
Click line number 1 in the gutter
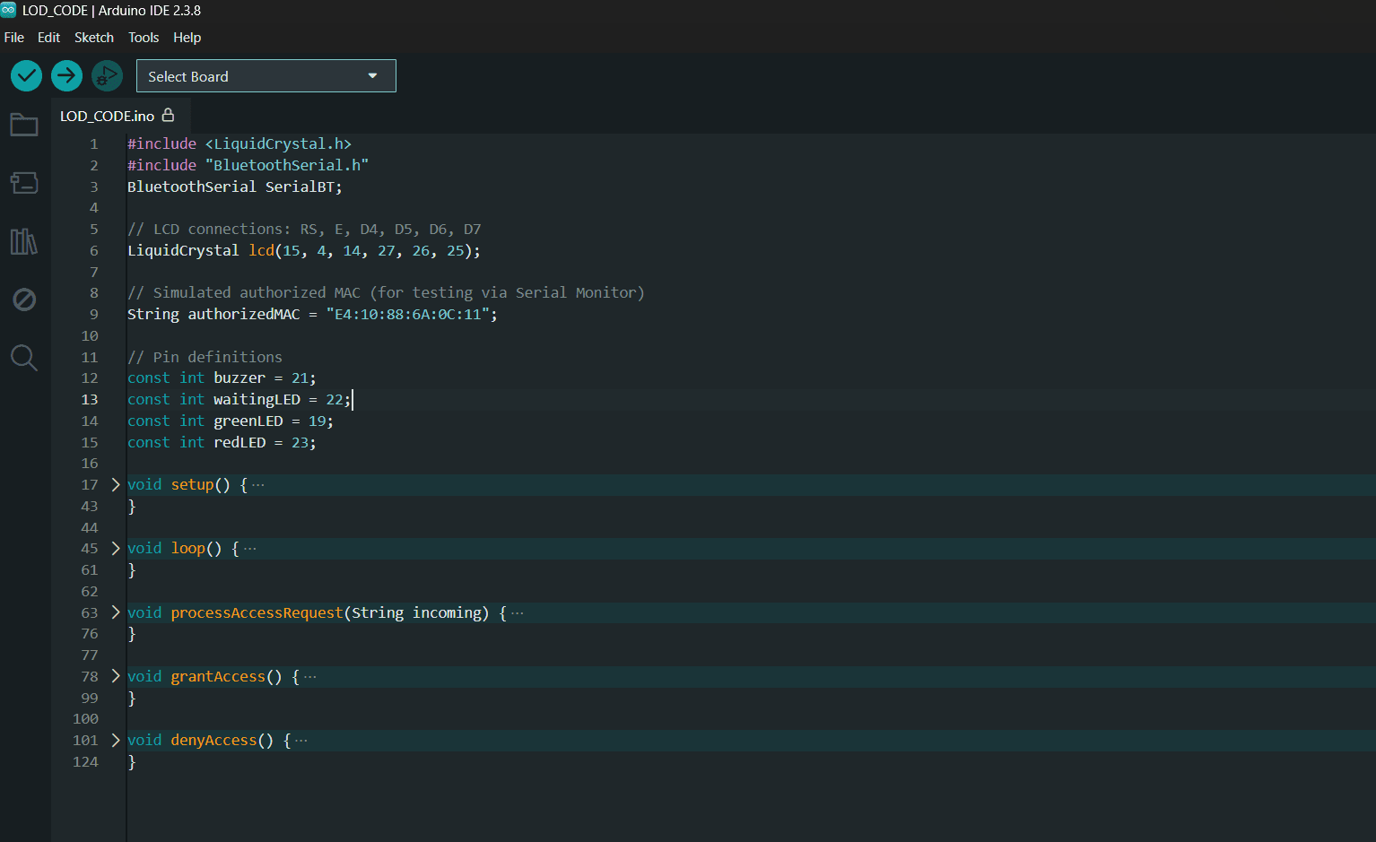point(94,143)
